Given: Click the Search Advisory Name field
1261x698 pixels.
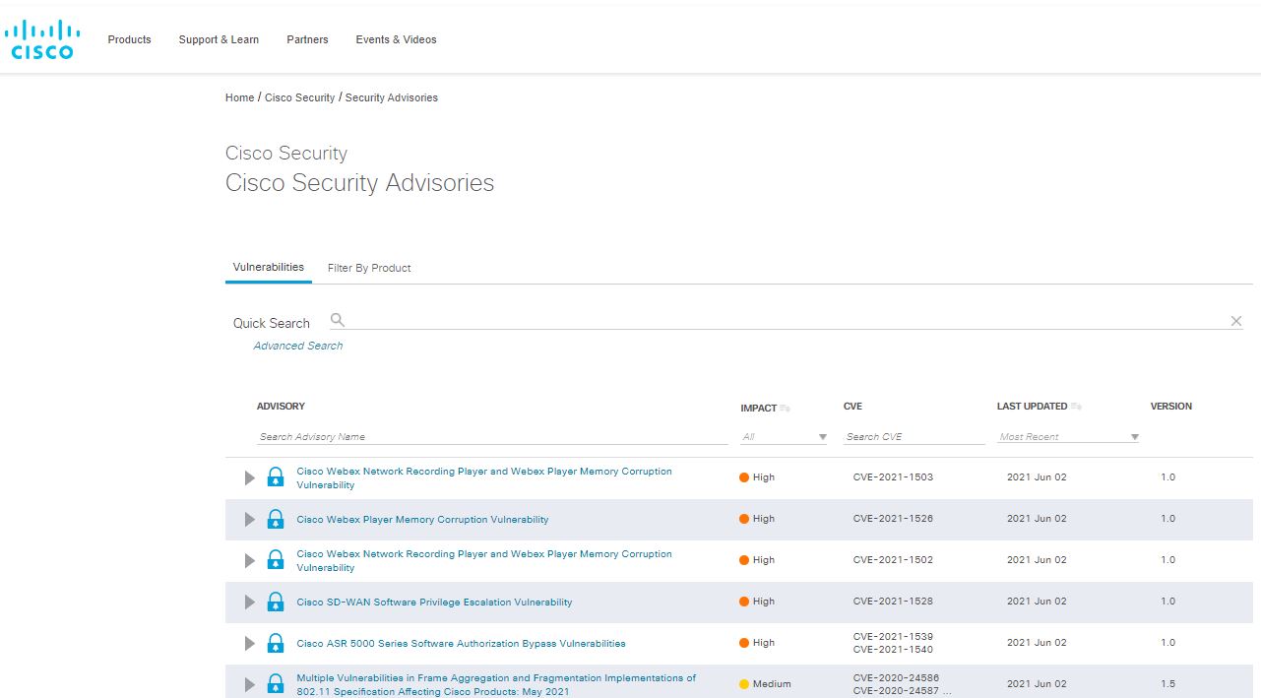Looking at the screenshot, I should (492, 437).
